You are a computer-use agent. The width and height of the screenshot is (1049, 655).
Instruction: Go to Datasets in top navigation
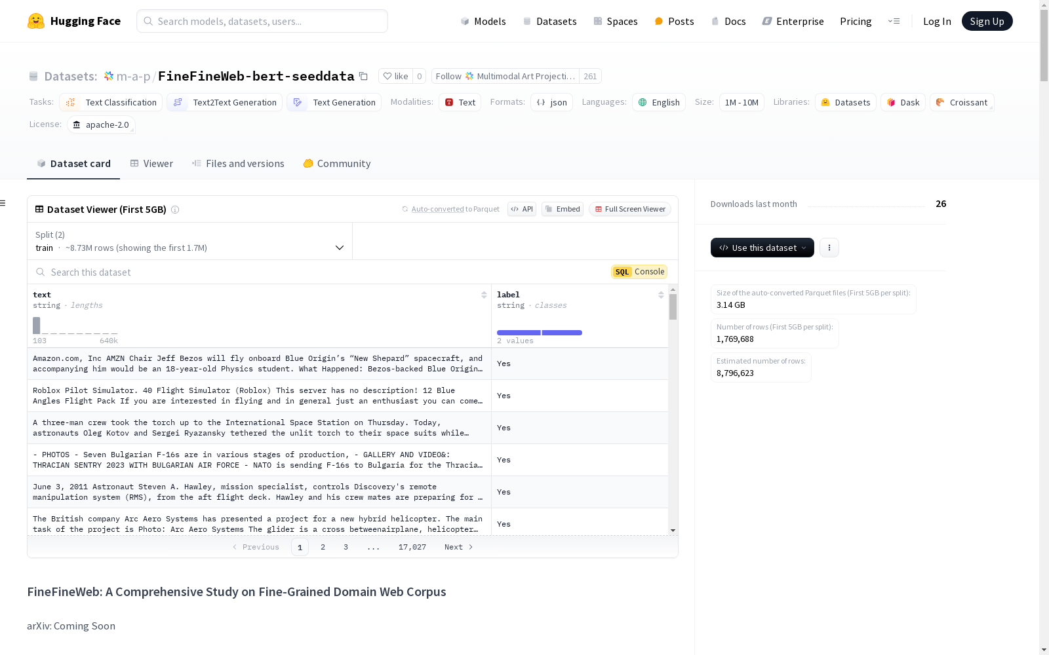coord(549,21)
